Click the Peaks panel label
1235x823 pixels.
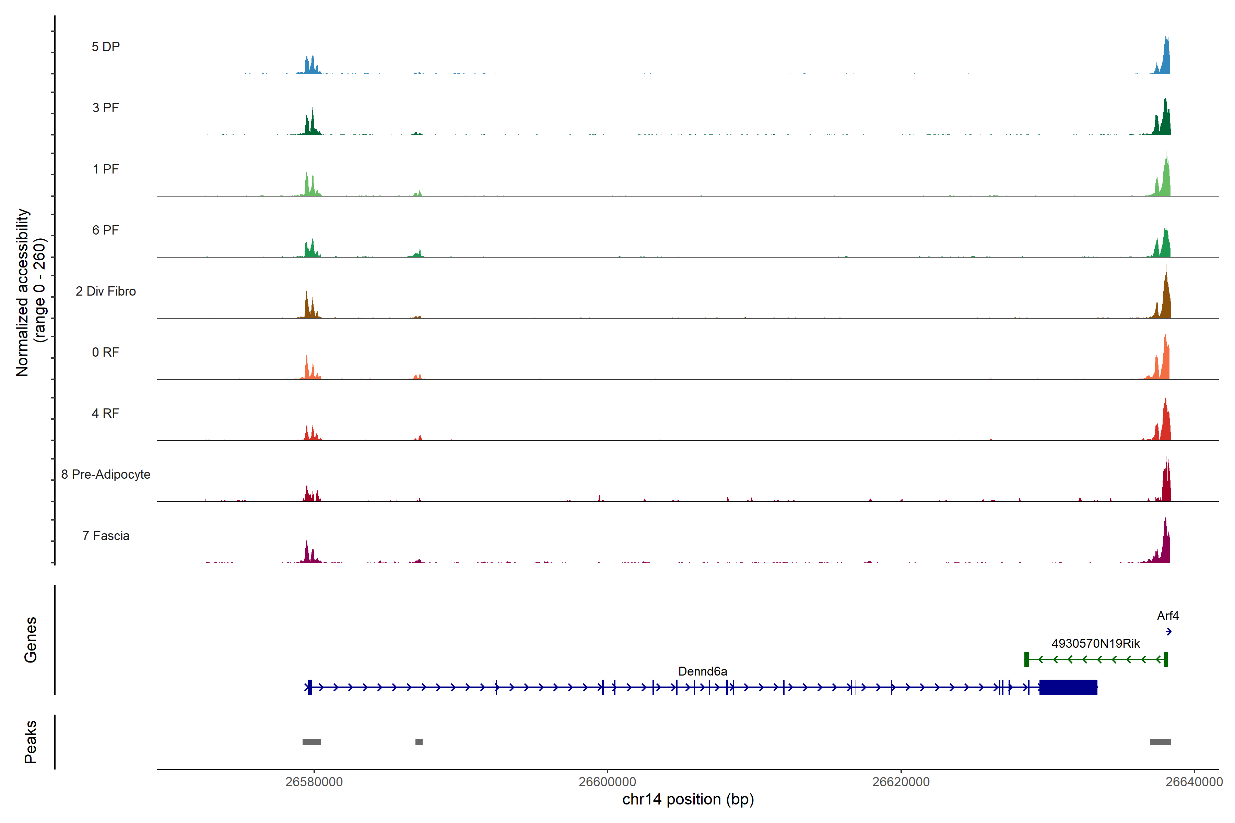[x=31, y=742]
